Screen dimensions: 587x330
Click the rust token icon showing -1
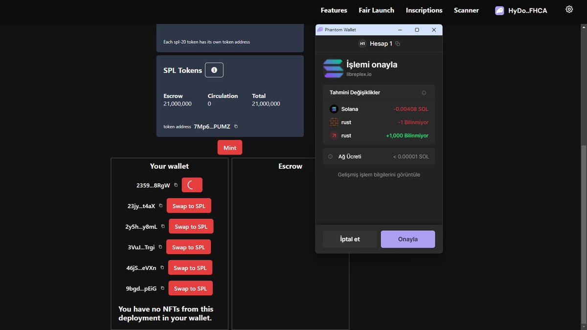334,122
